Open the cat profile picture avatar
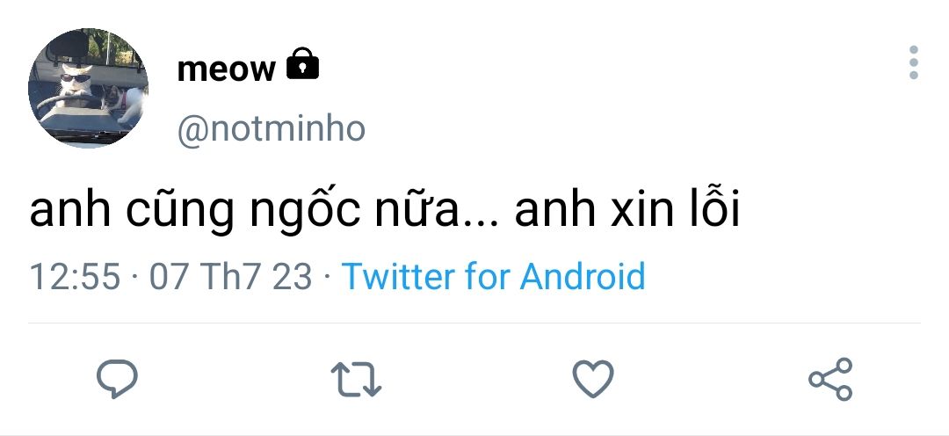The width and height of the screenshot is (949, 436). coord(88,88)
